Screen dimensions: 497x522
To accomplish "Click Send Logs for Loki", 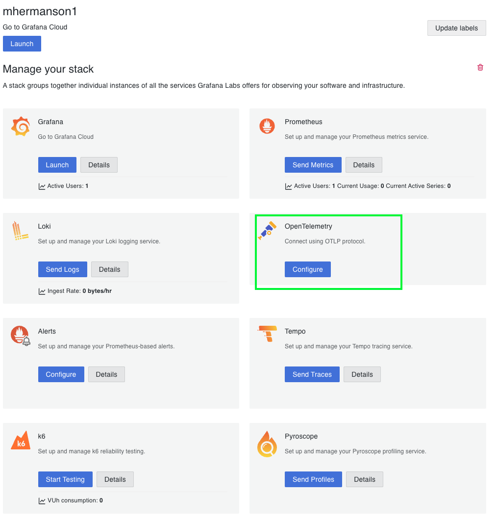I will (x=62, y=269).
